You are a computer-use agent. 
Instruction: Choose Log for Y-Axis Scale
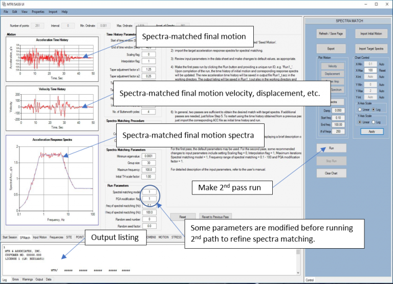pyautogui.click(x=373, y=123)
